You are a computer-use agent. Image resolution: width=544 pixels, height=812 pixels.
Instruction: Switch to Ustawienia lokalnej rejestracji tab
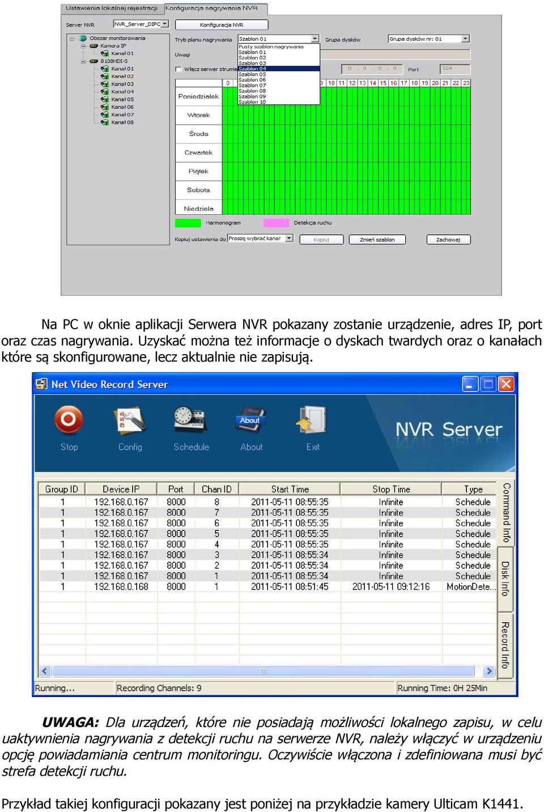pyautogui.click(x=112, y=8)
